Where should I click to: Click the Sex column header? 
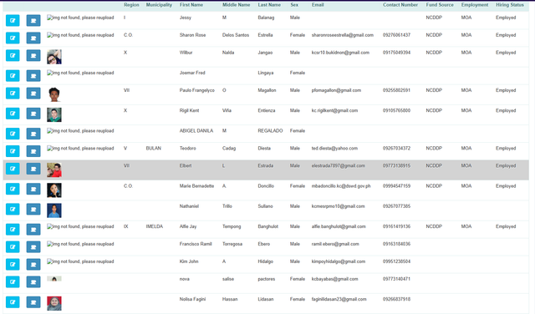[x=294, y=5]
